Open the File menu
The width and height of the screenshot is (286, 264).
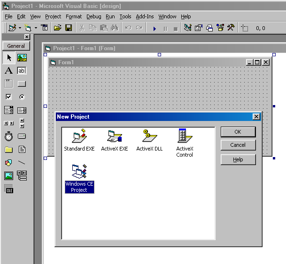click(8, 16)
